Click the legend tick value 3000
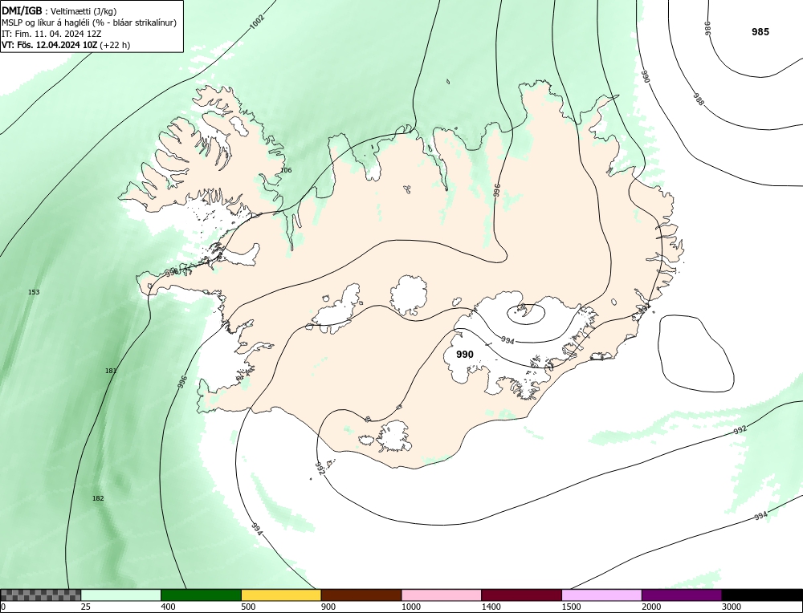Viewport: 803px width, 613px height. tap(732, 607)
